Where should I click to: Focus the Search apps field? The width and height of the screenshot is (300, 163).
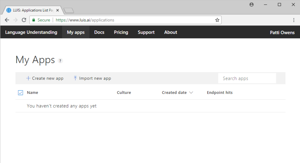[x=247, y=78]
